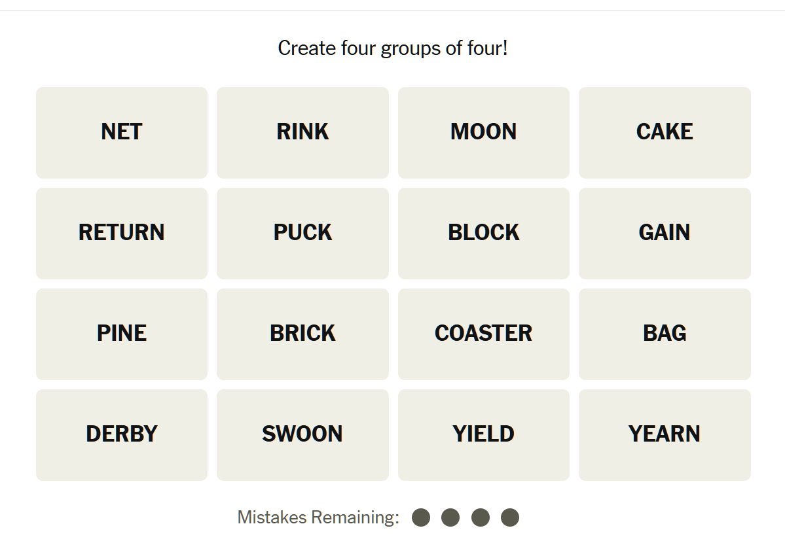Select the BAG tile
Viewport: 785px width, 543px height.
665,334
